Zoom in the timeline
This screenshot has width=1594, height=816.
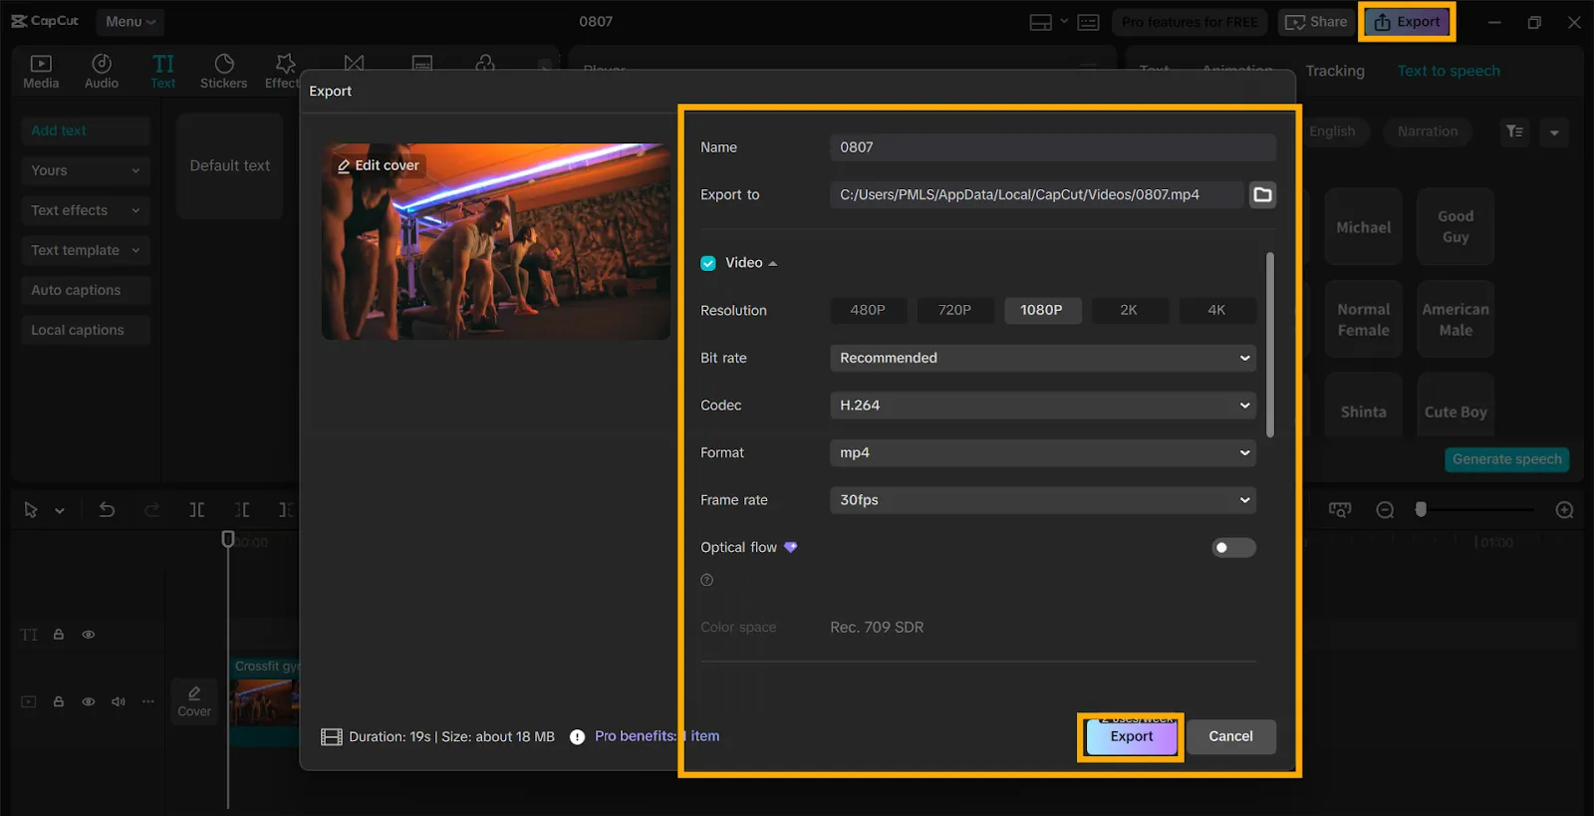(1565, 510)
